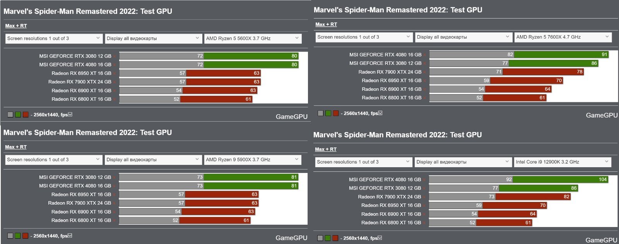The width and height of the screenshot is (619, 244).
Task: Remove RX 6950 XT row in Ryzen 9 5900X chart
Action: (x=114, y=195)
